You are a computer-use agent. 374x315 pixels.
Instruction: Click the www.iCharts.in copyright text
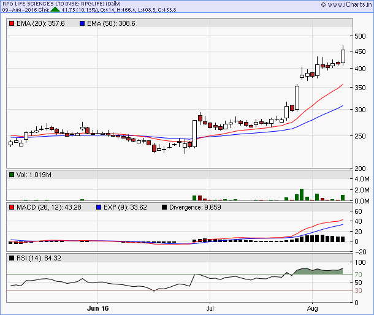[x=346, y=4]
